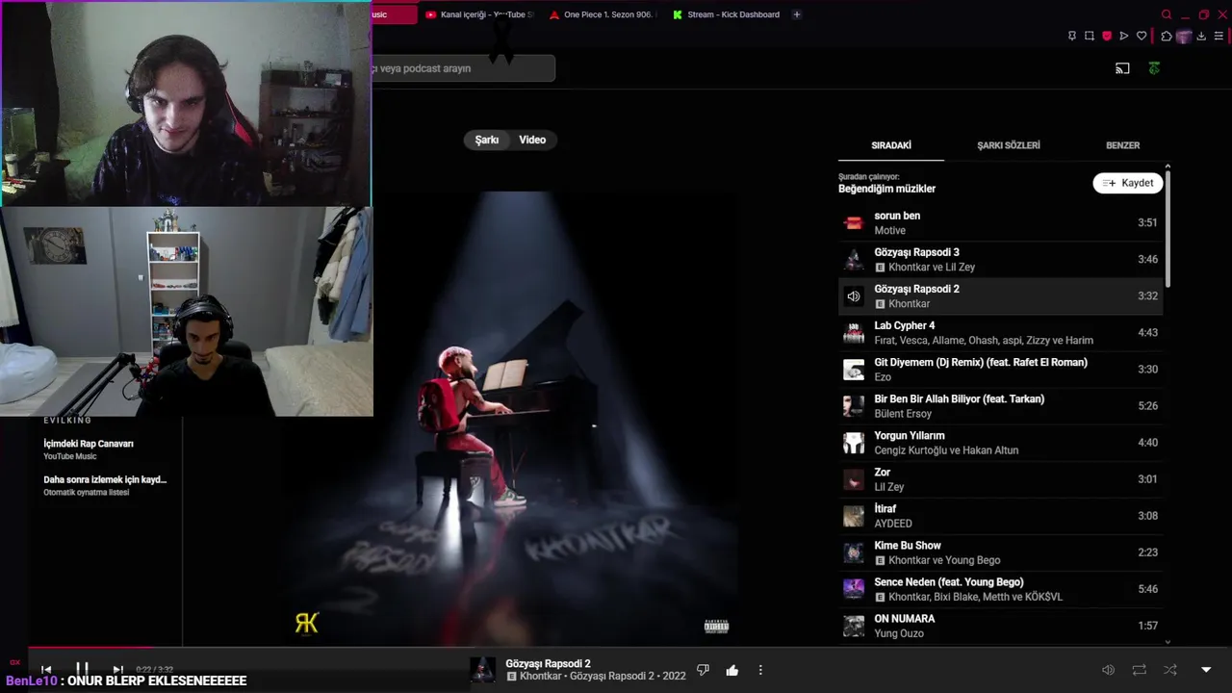Collapse the player page with down arrow

[1206, 670]
